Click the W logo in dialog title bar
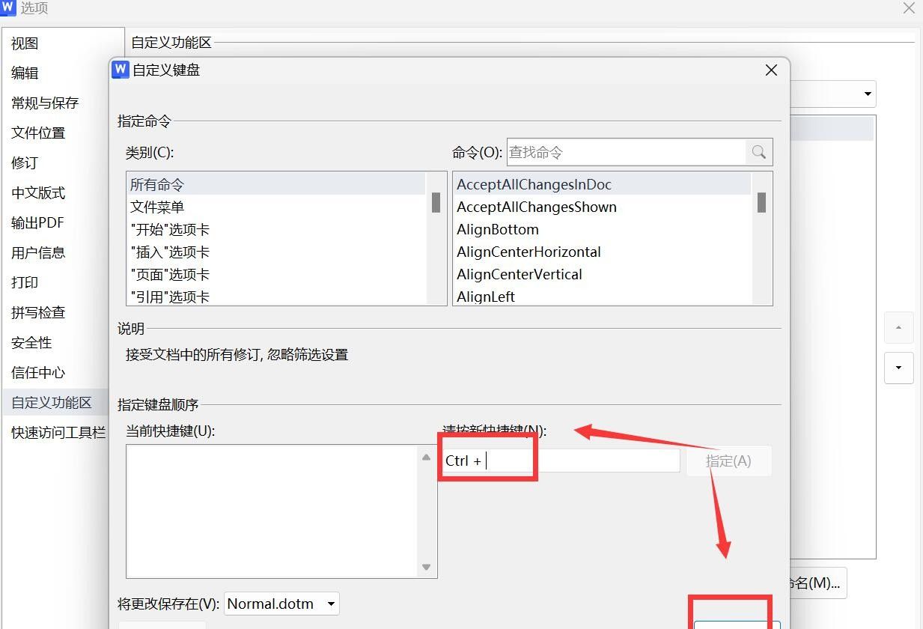Viewport: 923px width, 629px height. coord(121,70)
